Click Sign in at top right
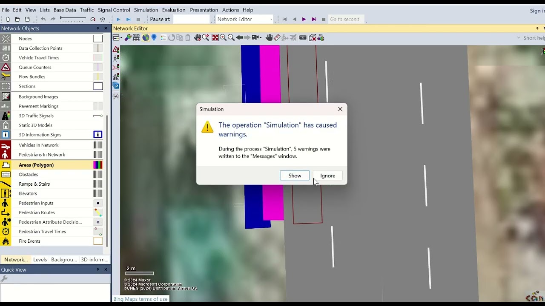Viewport: 545px width, 306px height. coord(537,11)
